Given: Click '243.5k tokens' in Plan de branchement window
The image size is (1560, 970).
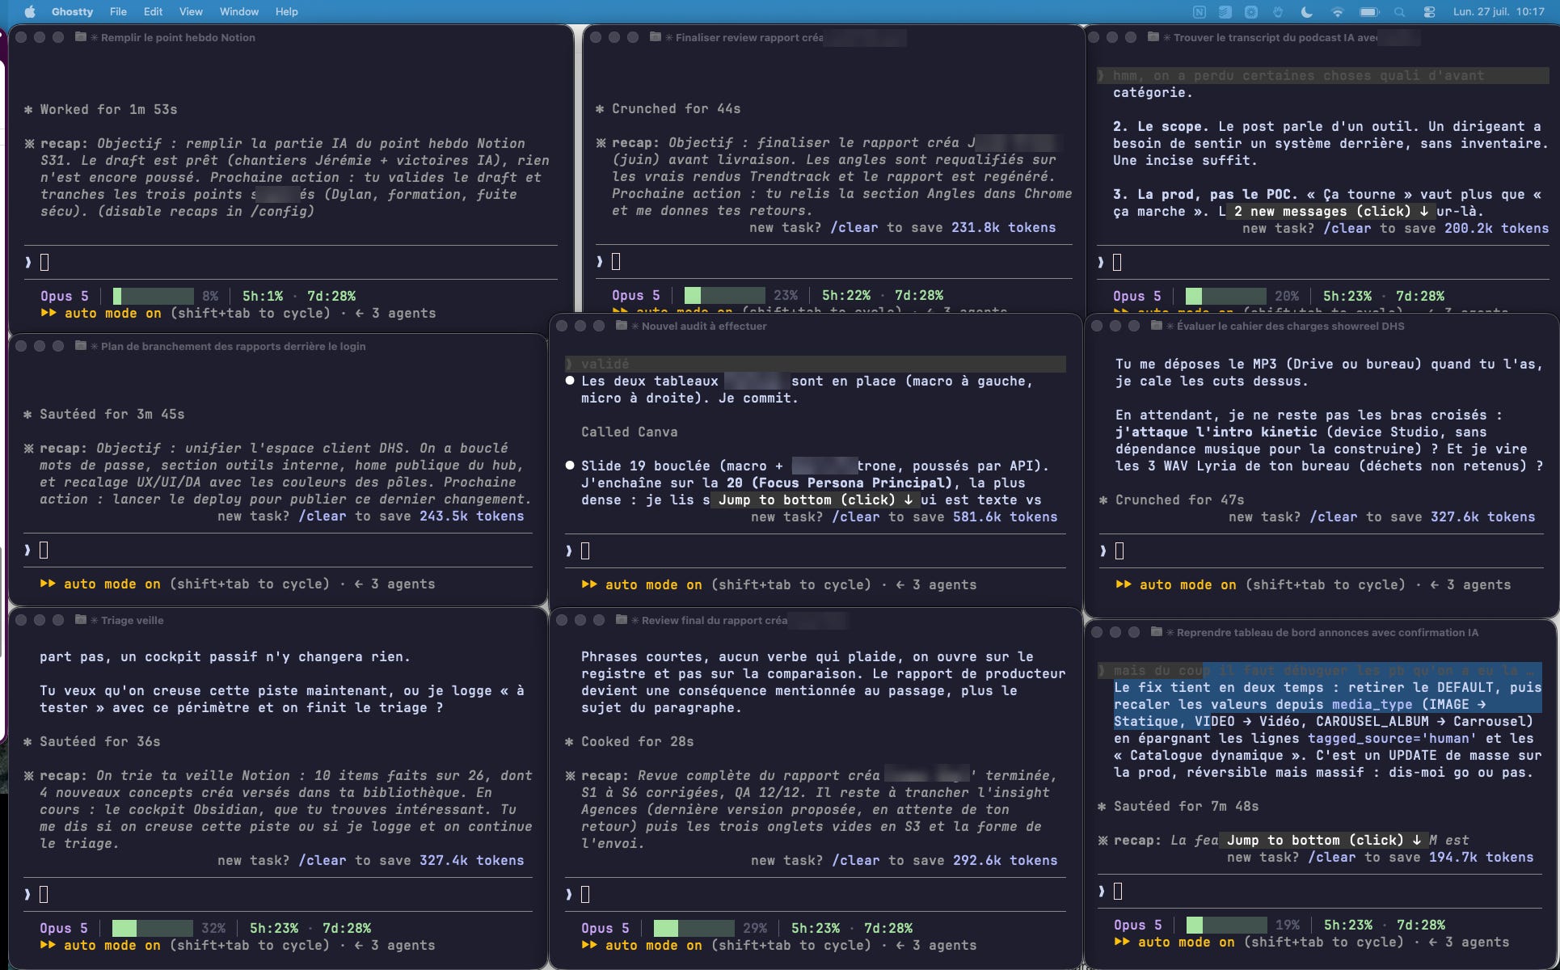Looking at the screenshot, I should point(472,516).
